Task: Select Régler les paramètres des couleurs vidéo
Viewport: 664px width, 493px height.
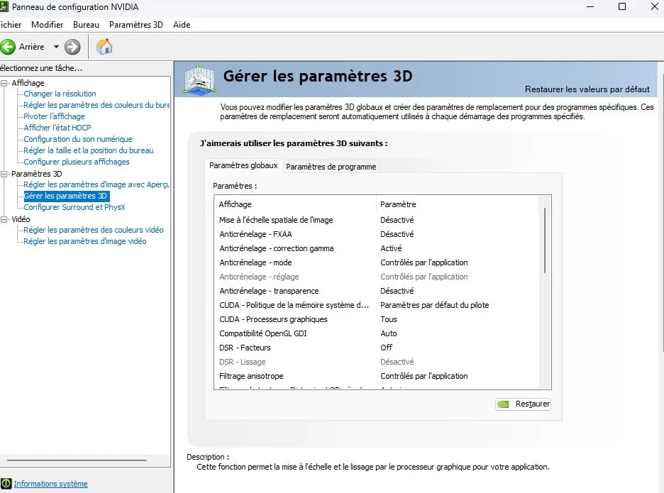Action: point(94,230)
